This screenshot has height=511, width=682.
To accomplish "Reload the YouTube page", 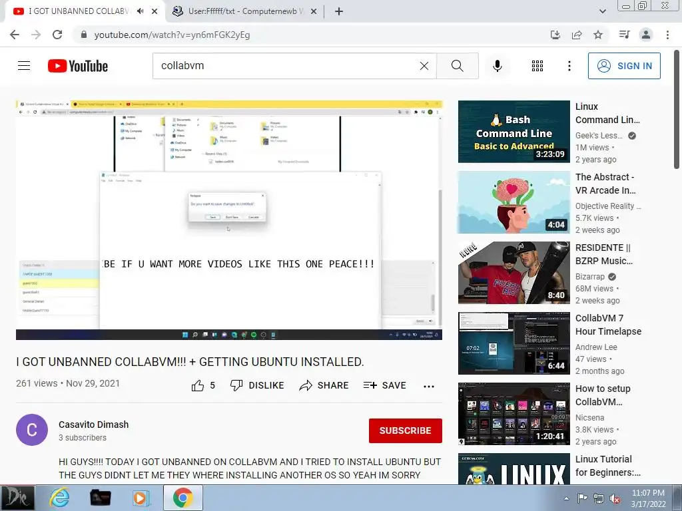I will coord(57,35).
